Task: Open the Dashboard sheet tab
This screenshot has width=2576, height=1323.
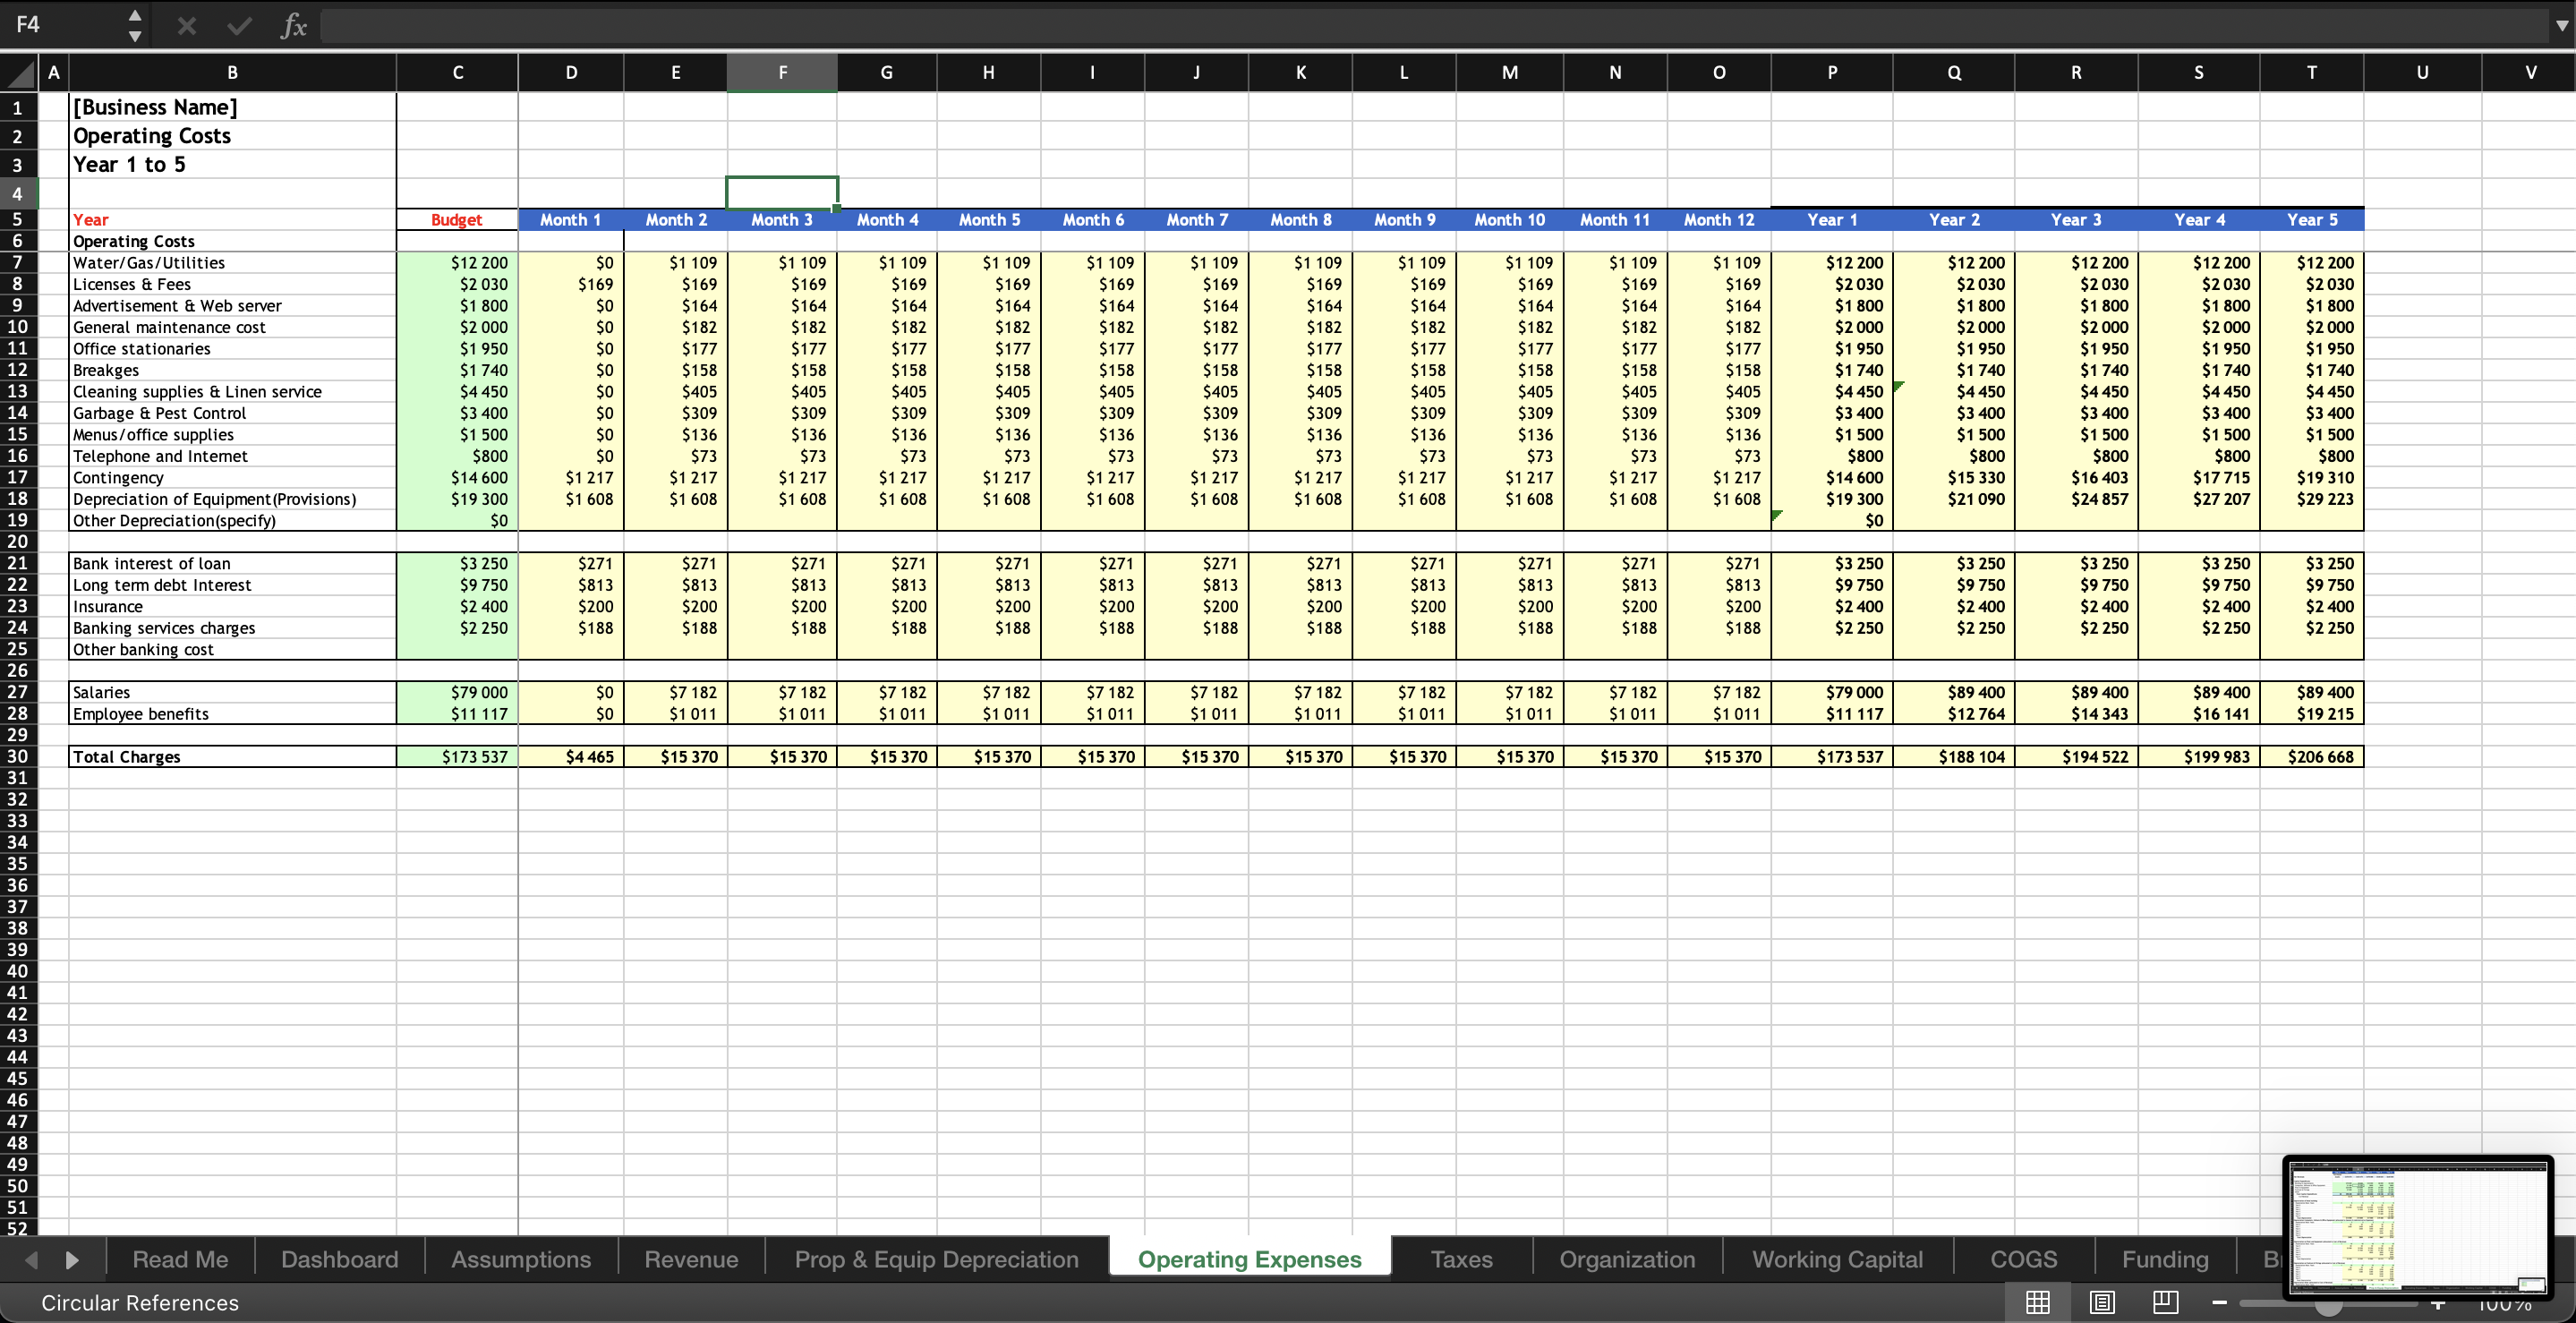Action: 339,1259
